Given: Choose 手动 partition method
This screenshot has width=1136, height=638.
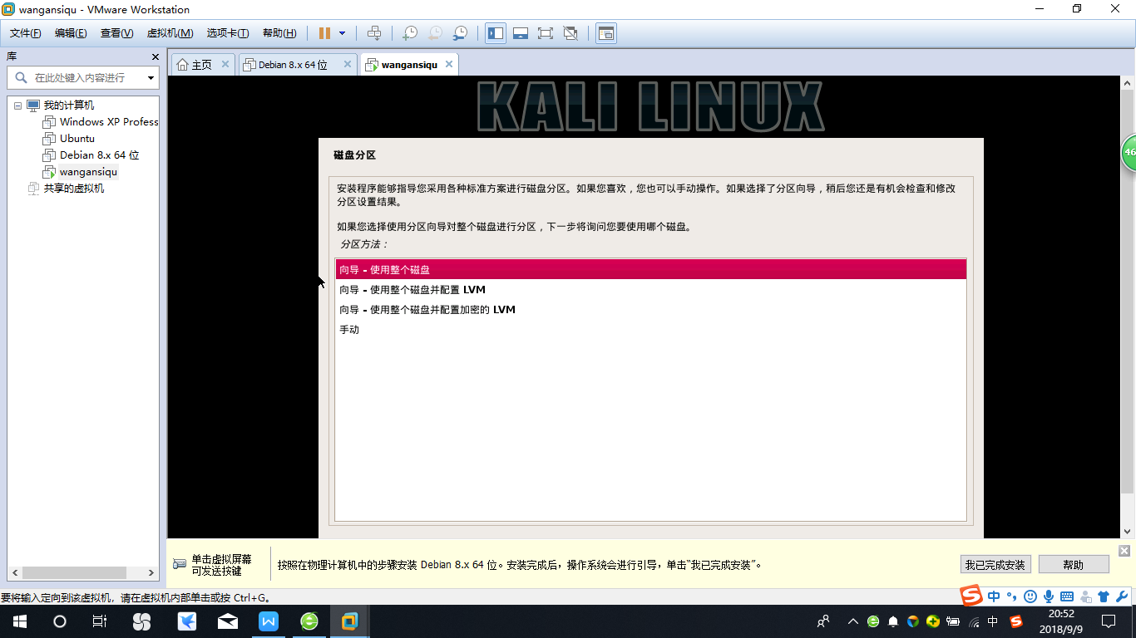Looking at the screenshot, I should (x=651, y=330).
